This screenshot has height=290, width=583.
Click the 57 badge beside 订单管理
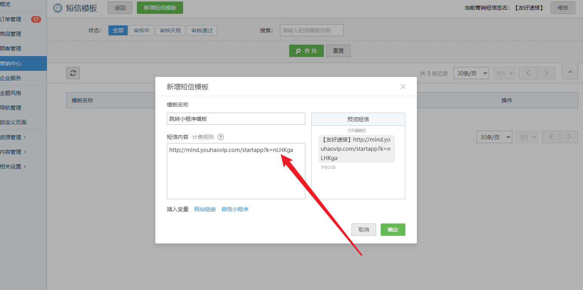coord(36,19)
